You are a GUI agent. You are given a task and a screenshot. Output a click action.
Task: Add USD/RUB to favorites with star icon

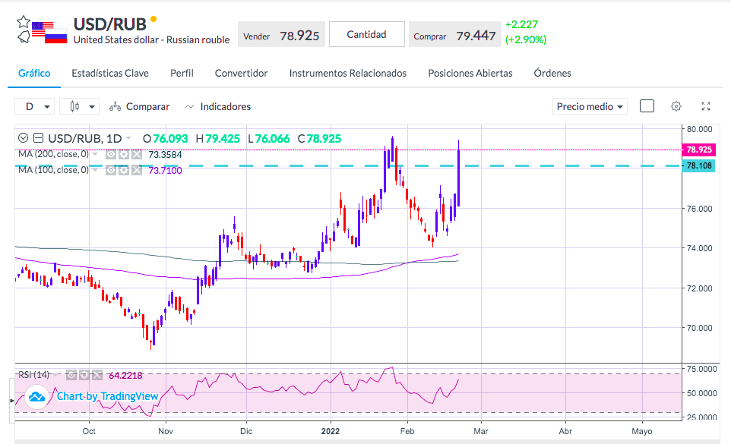coord(24,21)
